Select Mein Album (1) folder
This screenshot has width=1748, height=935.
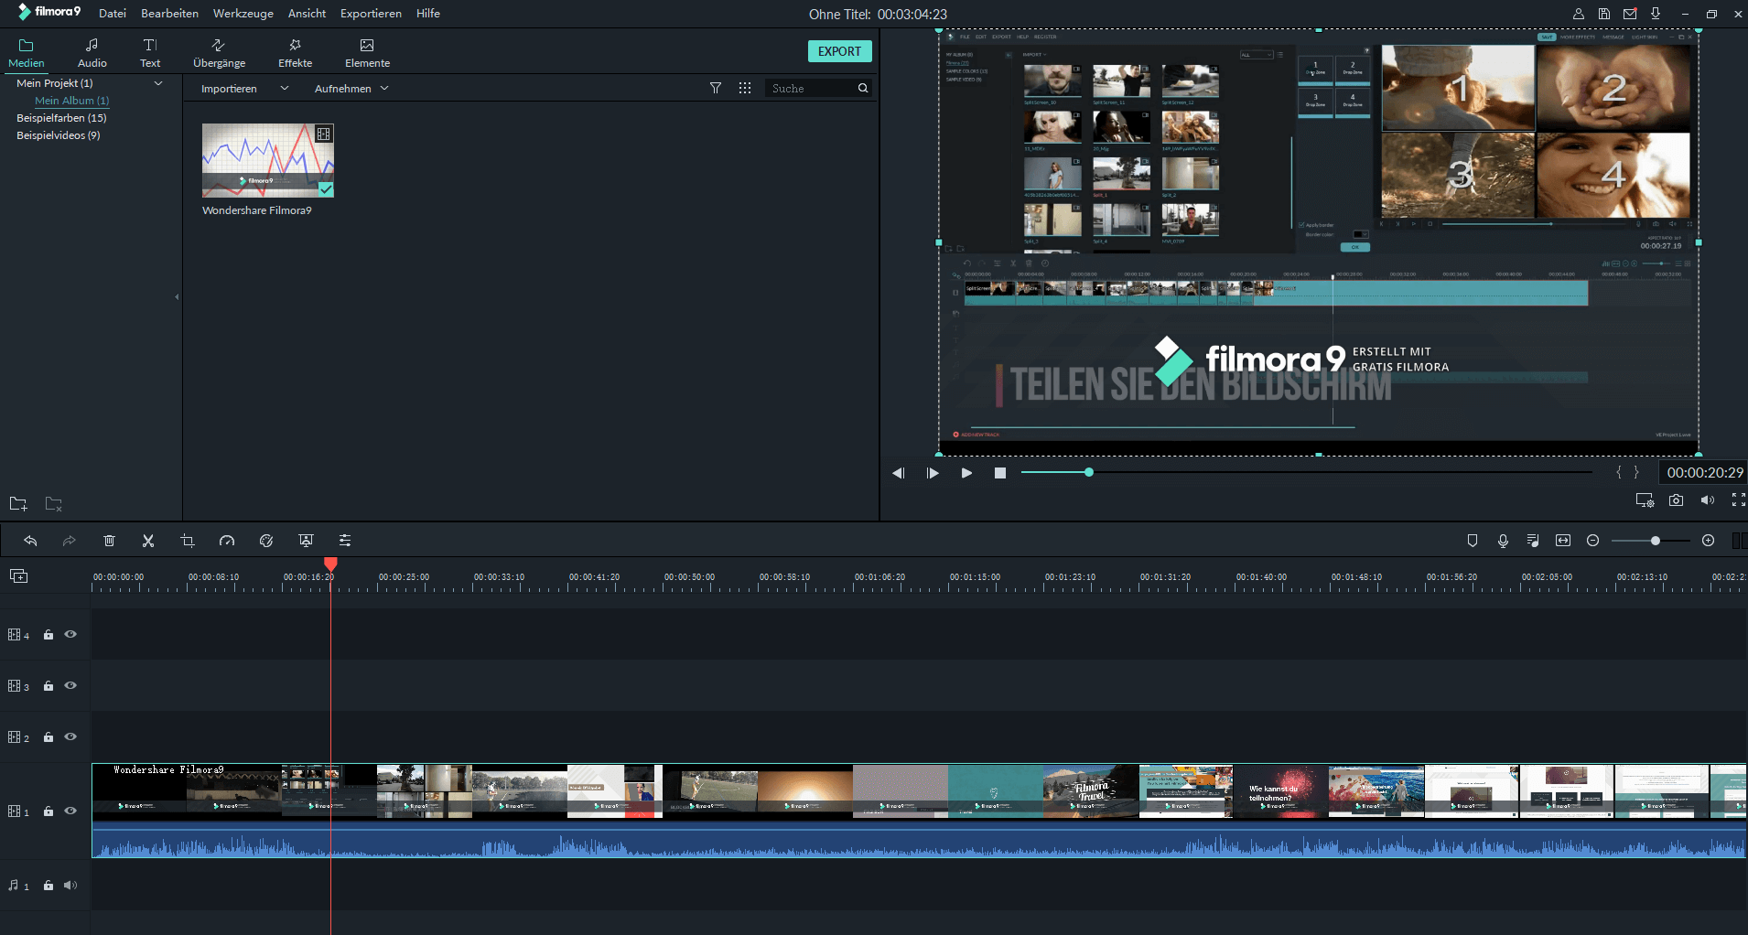tap(72, 101)
